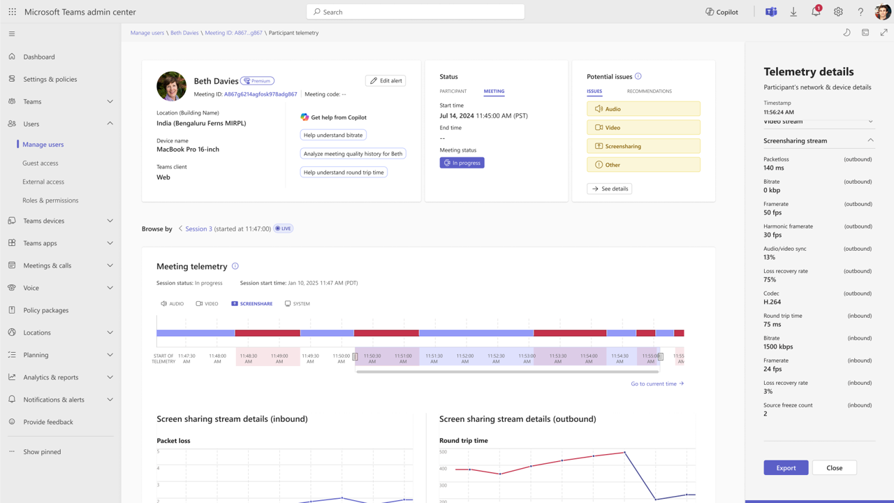Screen dimensions: 894x503
Task: Open the Audio potential issue item
Action: click(x=643, y=109)
